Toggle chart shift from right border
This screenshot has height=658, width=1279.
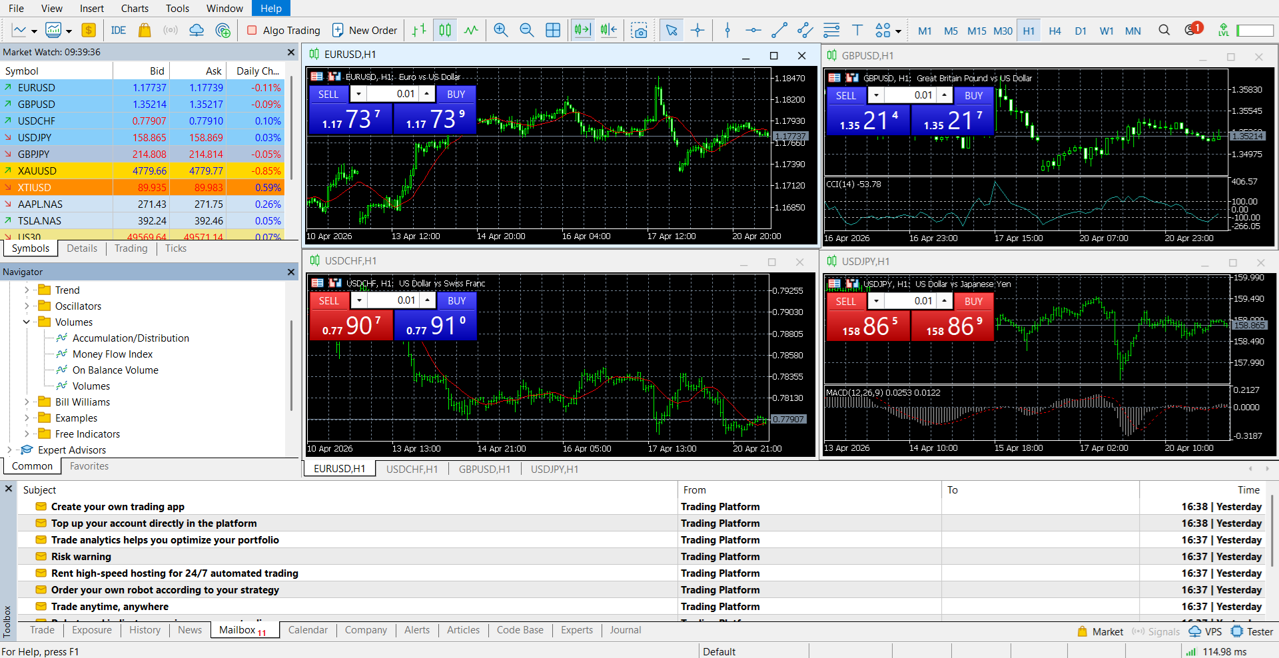coord(608,30)
